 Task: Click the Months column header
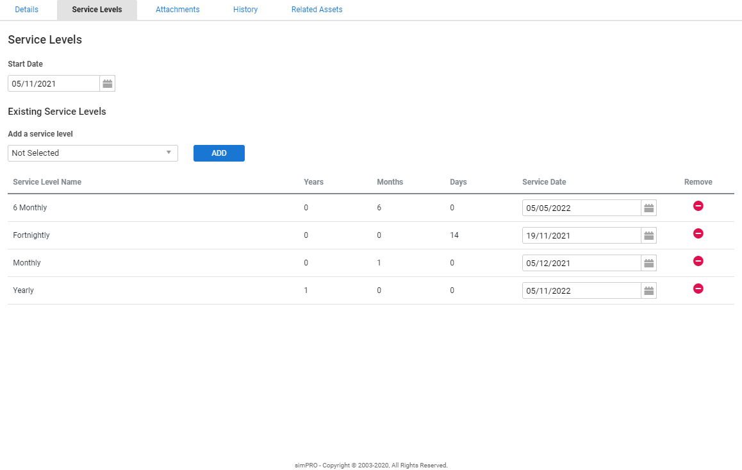pyautogui.click(x=390, y=181)
